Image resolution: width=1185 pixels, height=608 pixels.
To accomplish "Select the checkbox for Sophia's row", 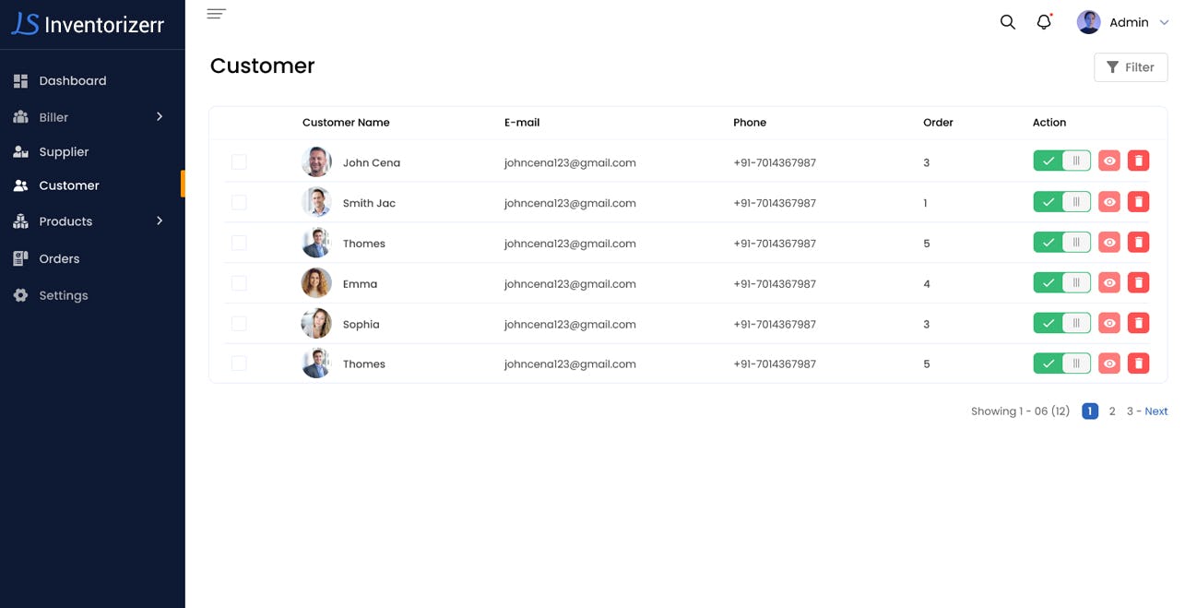I will coord(239,323).
